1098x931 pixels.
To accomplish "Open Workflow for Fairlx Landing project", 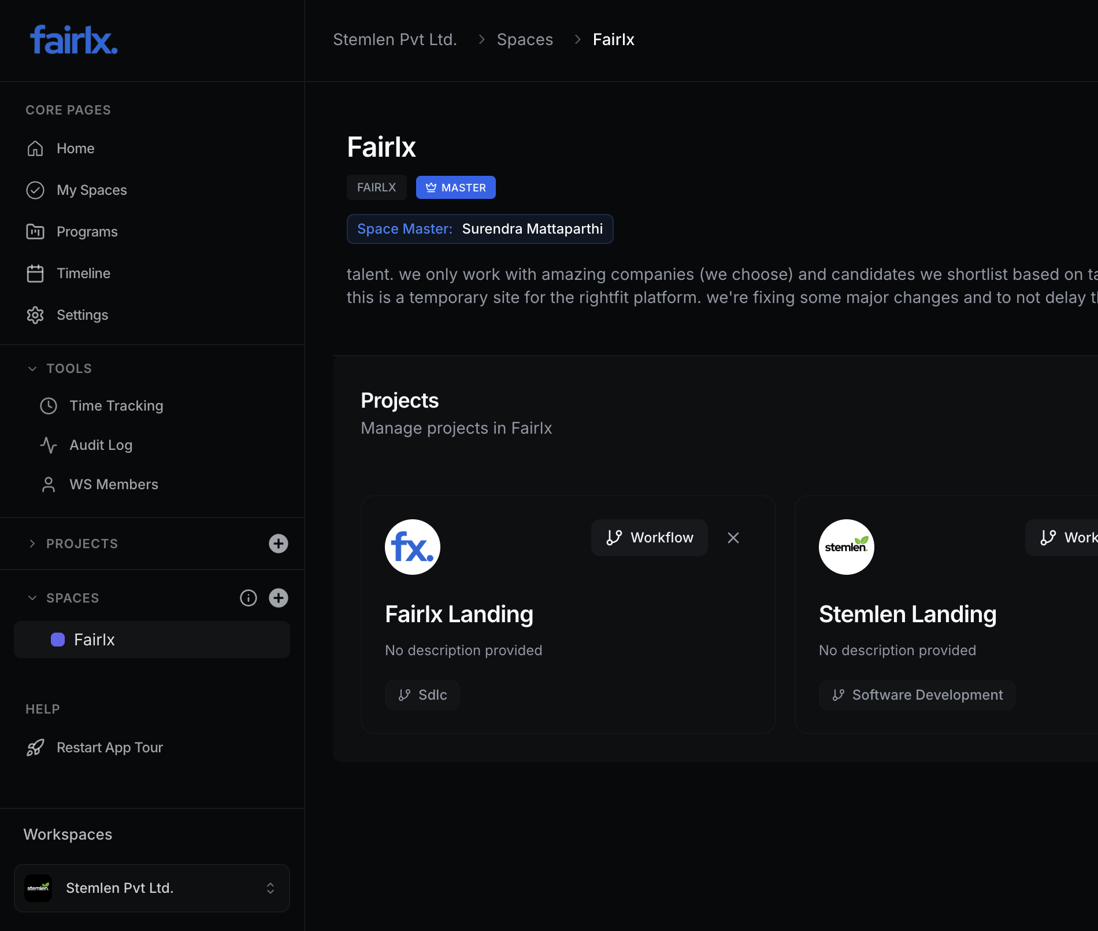I will [650, 538].
